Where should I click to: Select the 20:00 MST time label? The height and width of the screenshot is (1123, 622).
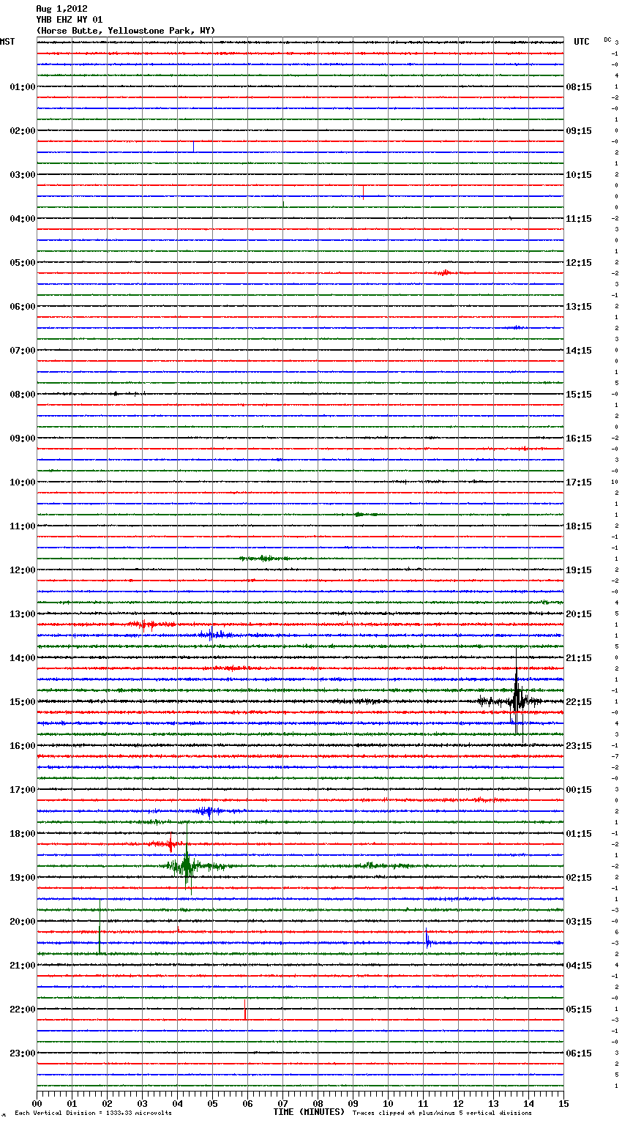click(23, 922)
